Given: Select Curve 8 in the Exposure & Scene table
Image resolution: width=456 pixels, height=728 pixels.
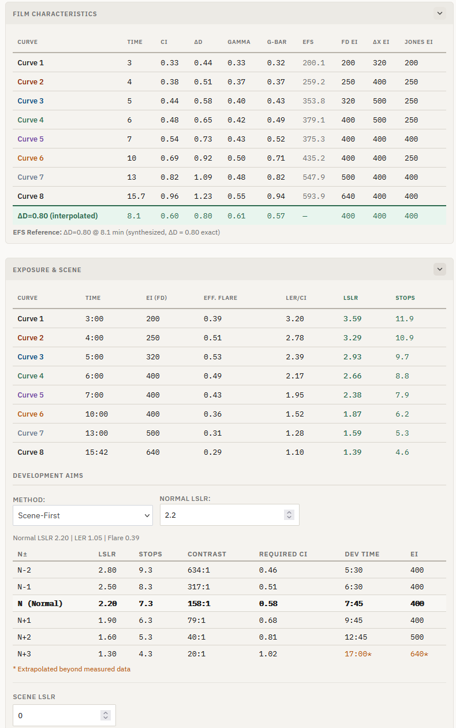Looking at the screenshot, I should (x=31, y=452).
